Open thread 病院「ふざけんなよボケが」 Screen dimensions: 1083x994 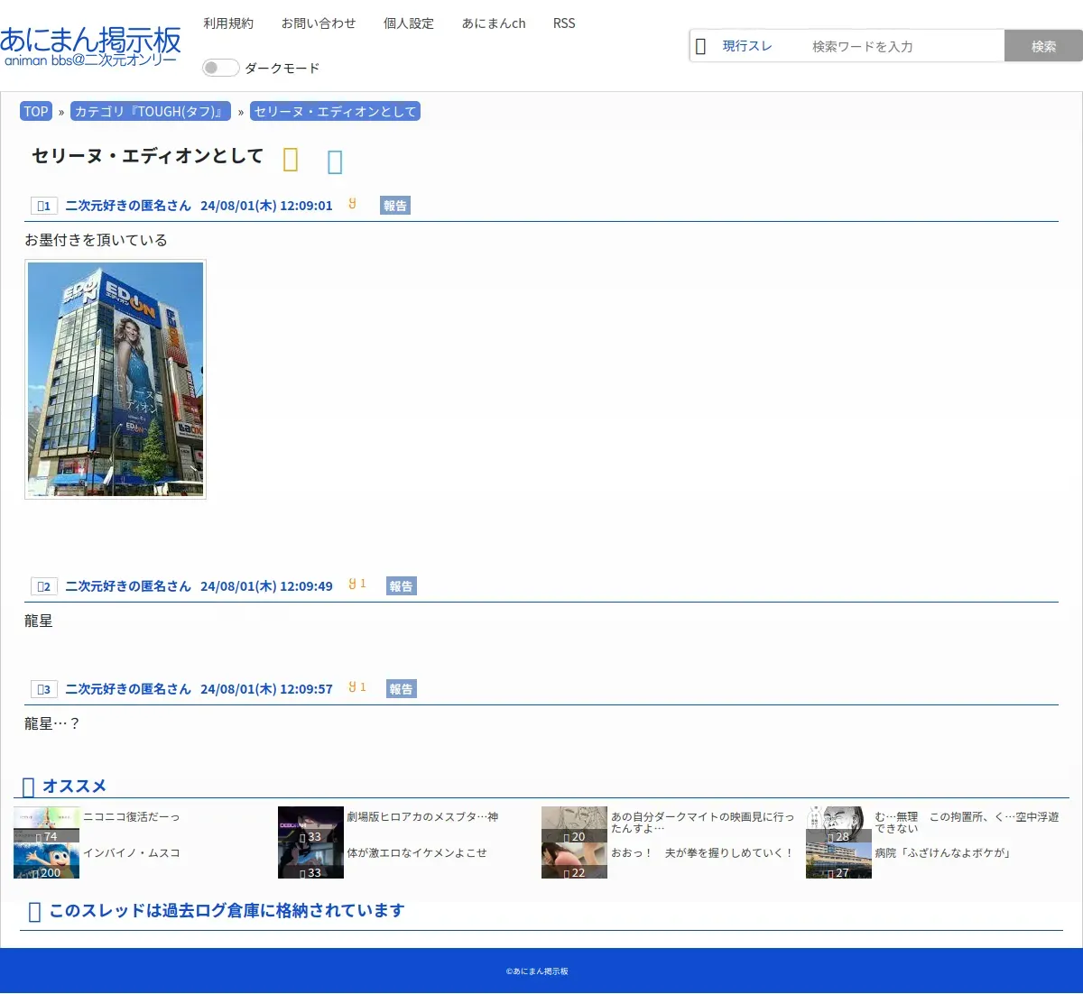[943, 853]
